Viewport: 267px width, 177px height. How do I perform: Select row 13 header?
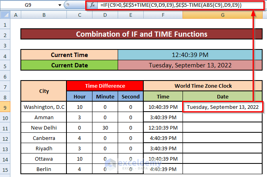[x=5, y=149]
